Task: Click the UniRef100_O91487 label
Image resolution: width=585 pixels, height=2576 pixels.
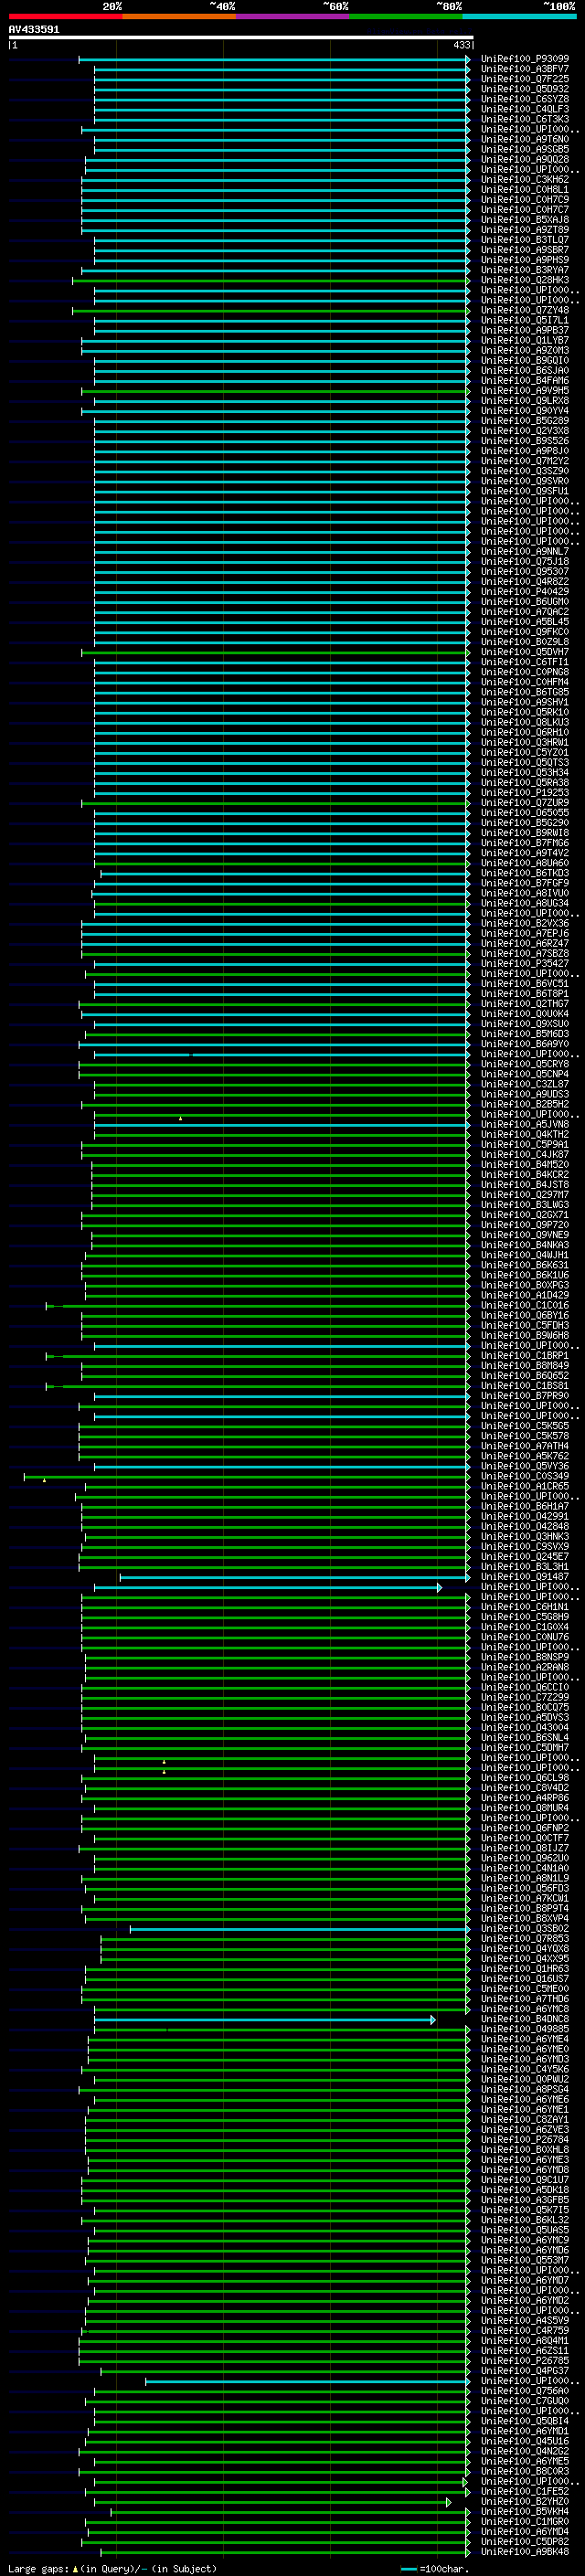Action: tap(525, 1578)
